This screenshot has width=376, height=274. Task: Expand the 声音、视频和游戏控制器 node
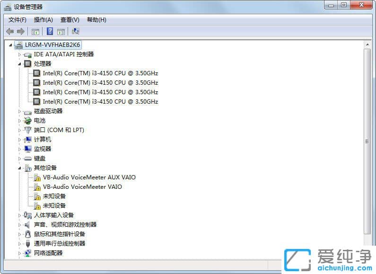(20, 225)
